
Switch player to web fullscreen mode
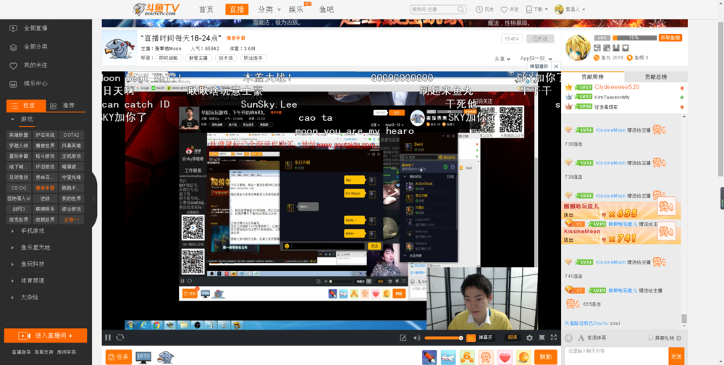coord(542,337)
